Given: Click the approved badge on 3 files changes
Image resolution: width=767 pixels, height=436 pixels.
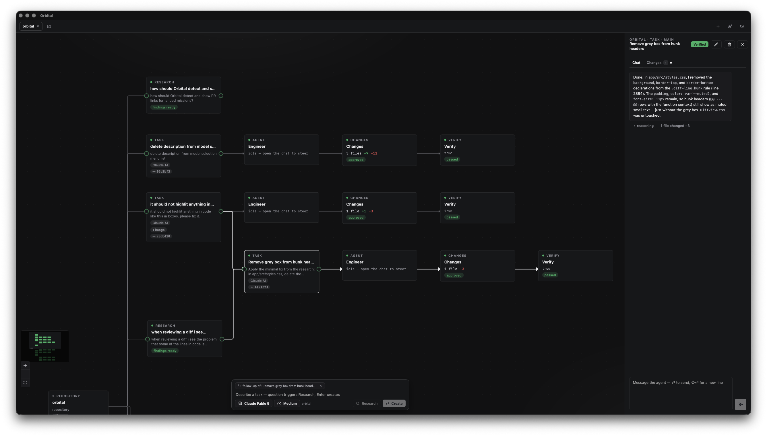Looking at the screenshot, I should point(356,160).
